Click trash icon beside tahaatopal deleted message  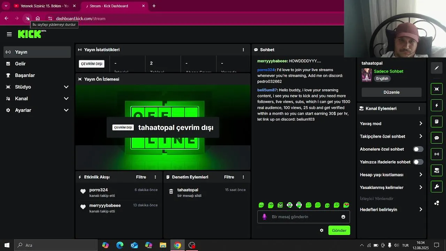click(171, 191)
